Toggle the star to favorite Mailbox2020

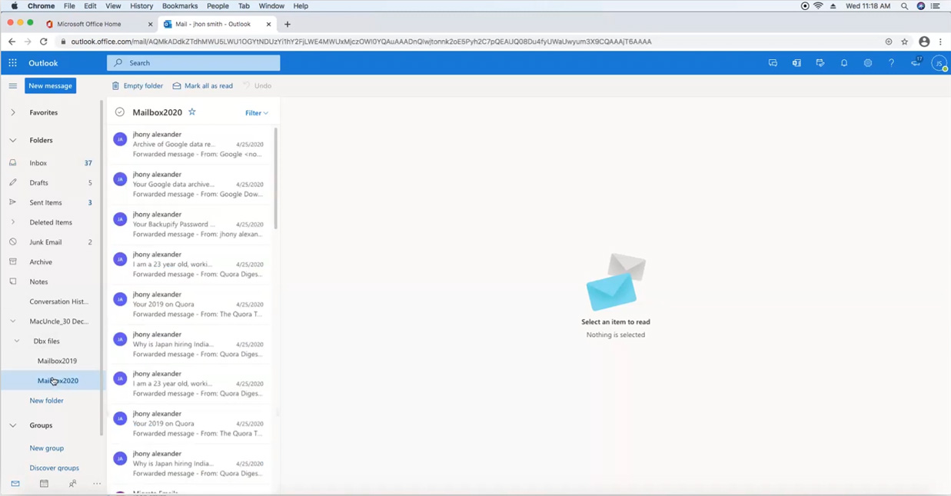pyautogui.click(x=191, y=112)
